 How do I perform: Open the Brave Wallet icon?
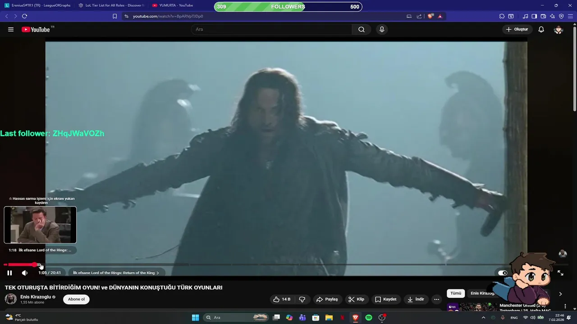pos(543,16)
